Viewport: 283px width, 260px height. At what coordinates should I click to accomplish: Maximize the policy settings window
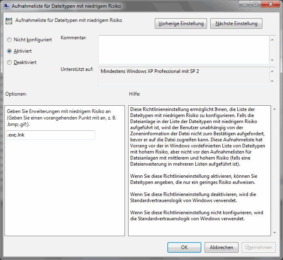(x=256, y=5)
